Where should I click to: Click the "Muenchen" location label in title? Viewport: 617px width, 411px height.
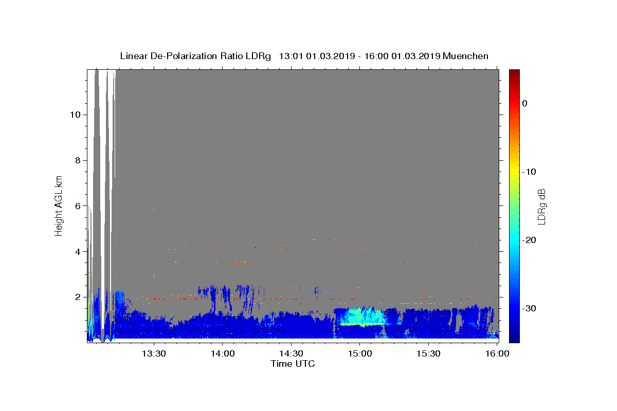pos(465,56)
